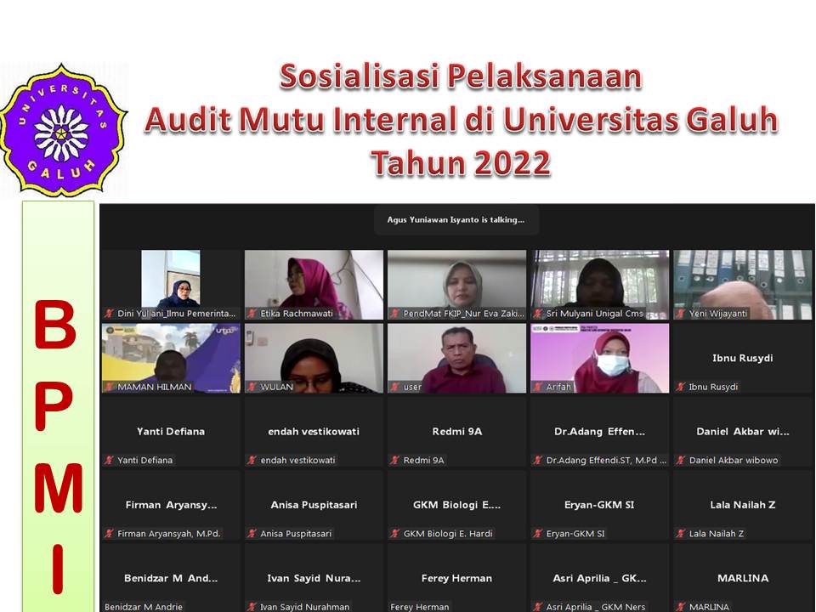Click the 'Agus Yuniawan Isyanto is talking' banner
Screen dimensions: 816x612
point(456,219)
